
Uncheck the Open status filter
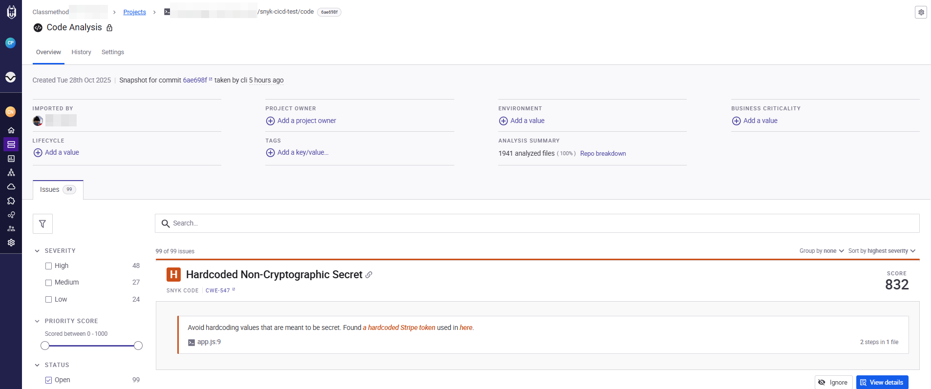click(x=48, y=380)
